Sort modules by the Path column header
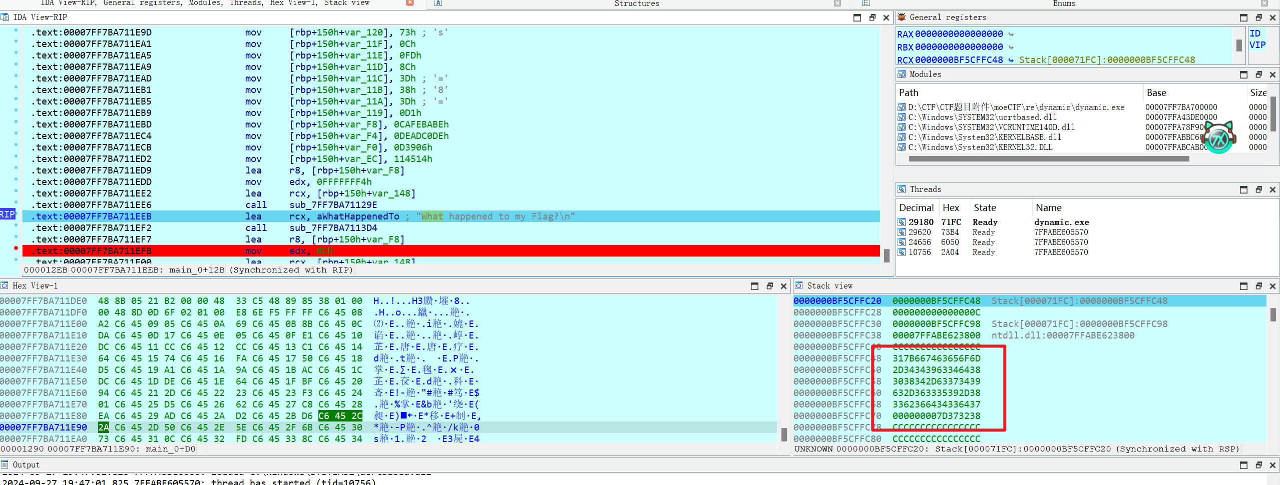 pyautogui.click(x=909, y=93)
